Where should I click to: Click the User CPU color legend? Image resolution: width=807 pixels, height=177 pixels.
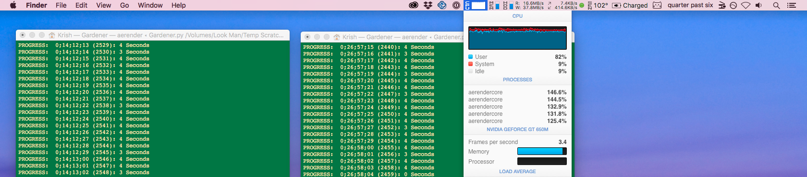tap(471, 57)
